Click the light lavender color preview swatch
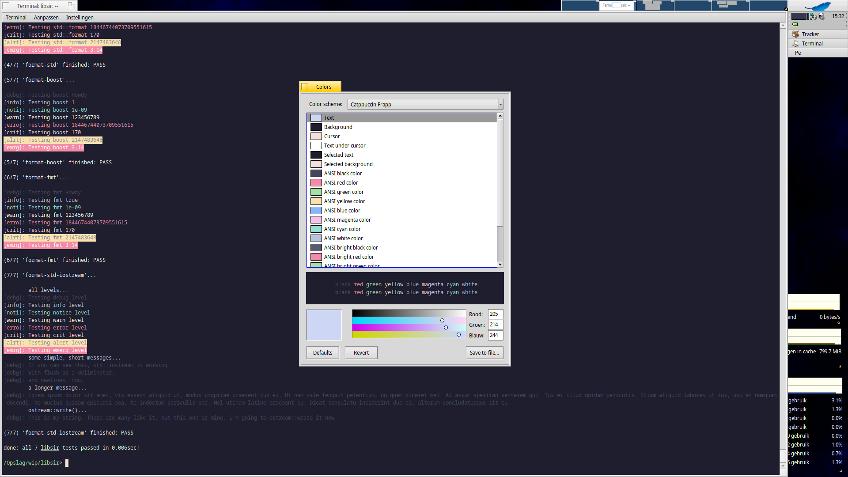 click(x=324, y=325)
